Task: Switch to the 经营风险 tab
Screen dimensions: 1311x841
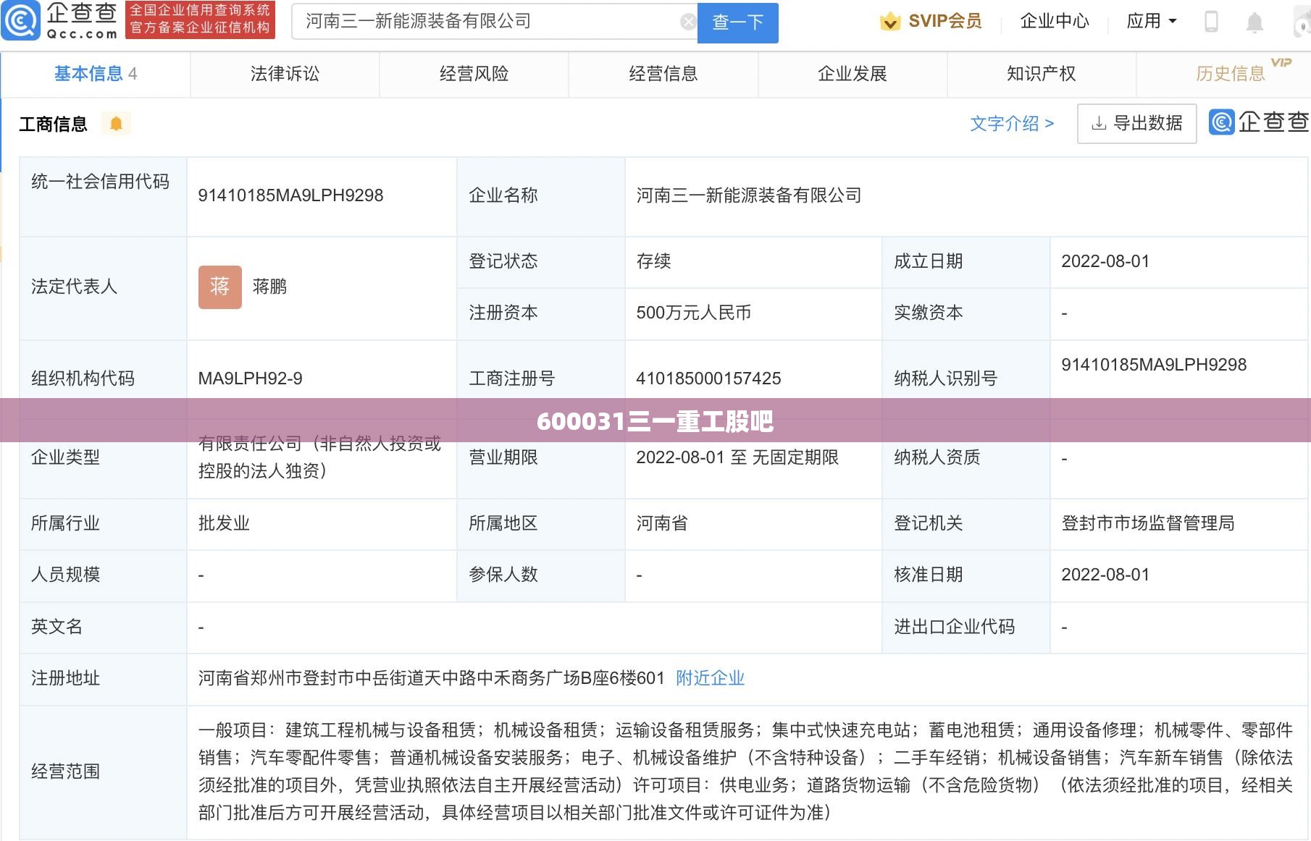Action: [474, 74]
